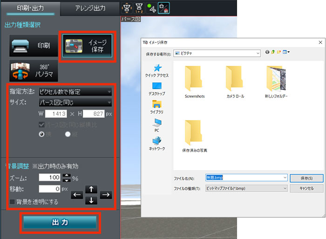Select the 縦 orientation radio button

(68, 134)
